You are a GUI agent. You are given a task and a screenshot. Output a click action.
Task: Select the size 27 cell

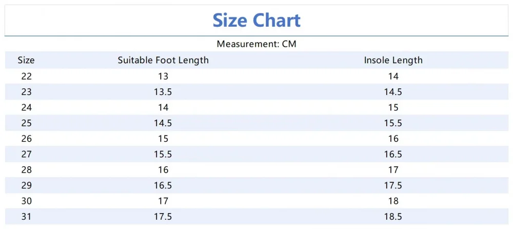(x=26, y=154)
